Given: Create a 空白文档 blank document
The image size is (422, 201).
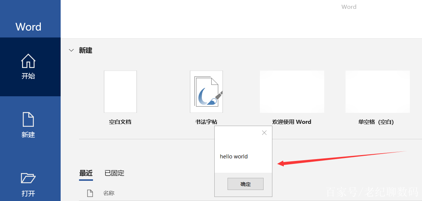Looking at the screenshot, I should (120, 92).
